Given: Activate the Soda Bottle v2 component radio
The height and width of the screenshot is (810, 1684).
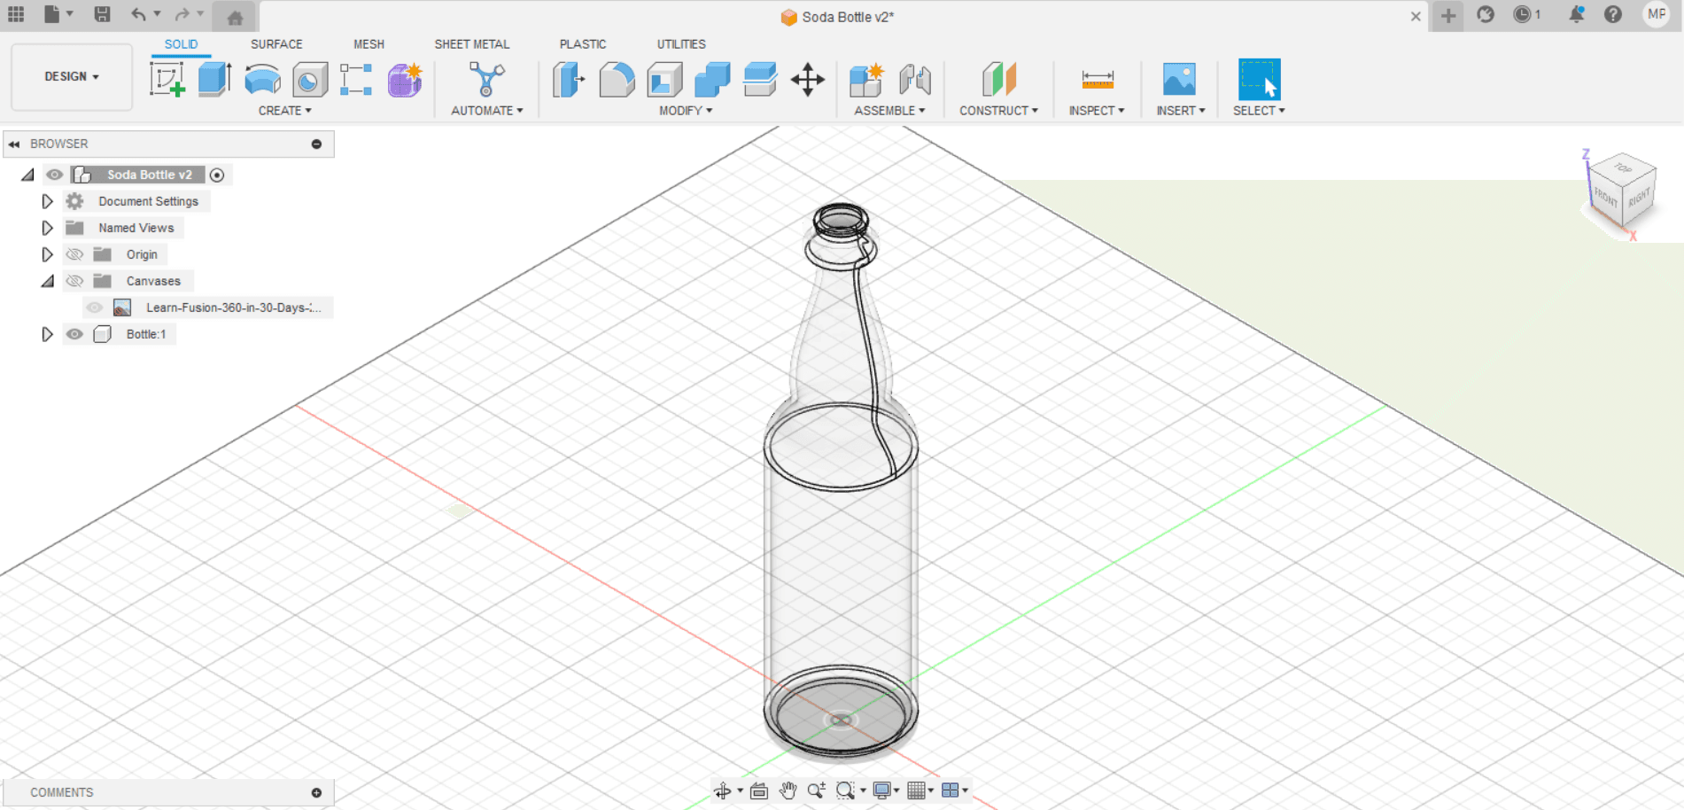Looking at the screenshot, I should click(x=217, y=175).
